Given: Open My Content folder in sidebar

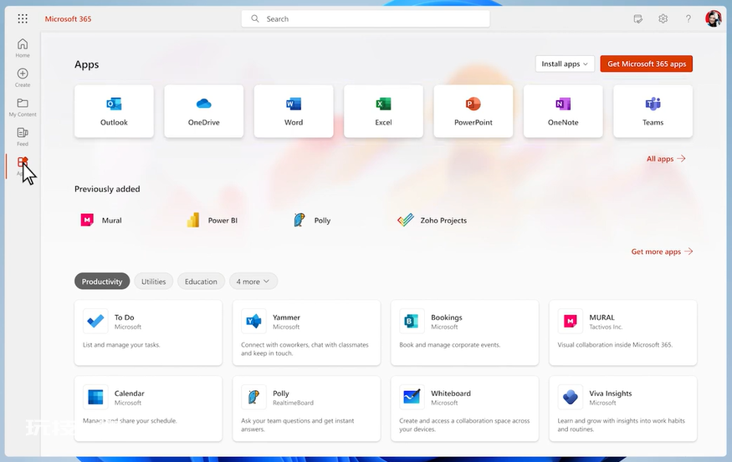Looking at the screenshot, I should (x=23, y=107).
